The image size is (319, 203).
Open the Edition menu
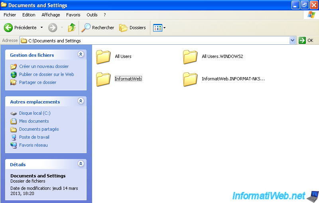[x=29, y=15]
